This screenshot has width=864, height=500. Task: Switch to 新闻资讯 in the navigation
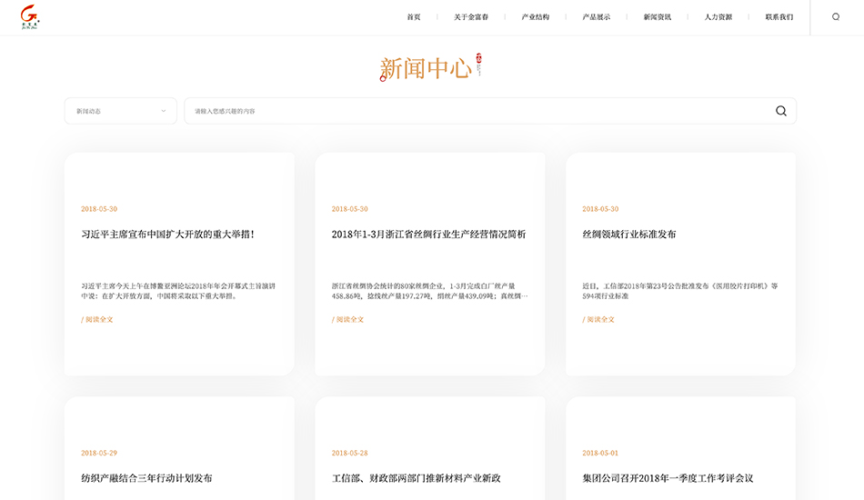657,17
